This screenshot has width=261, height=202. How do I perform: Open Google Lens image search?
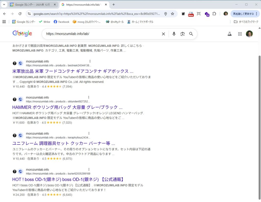[x=182, y=34]
